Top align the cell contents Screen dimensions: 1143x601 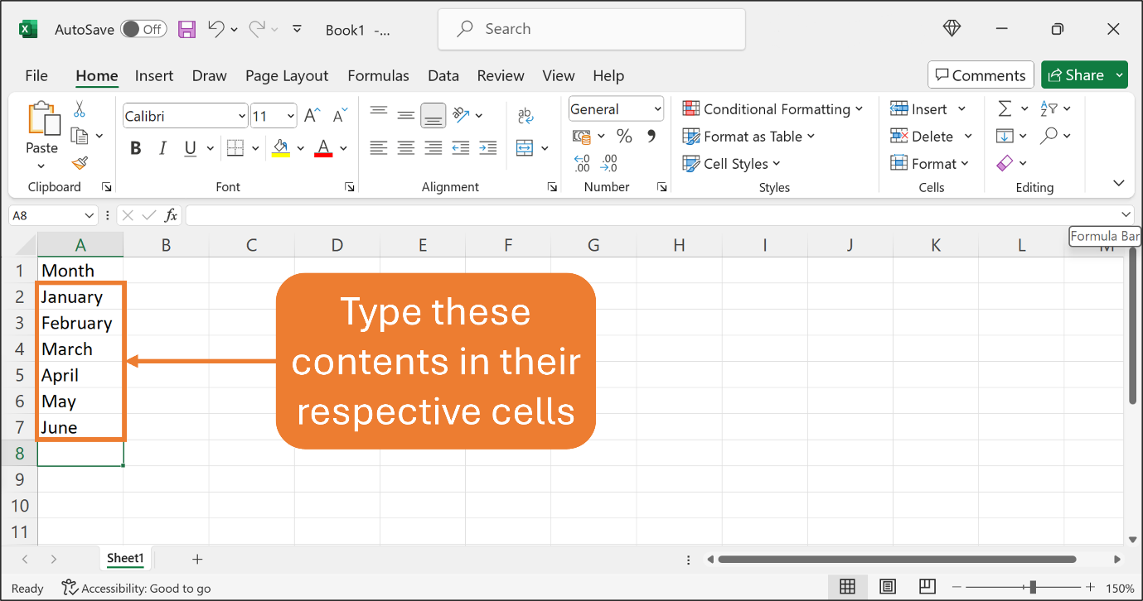378,112
